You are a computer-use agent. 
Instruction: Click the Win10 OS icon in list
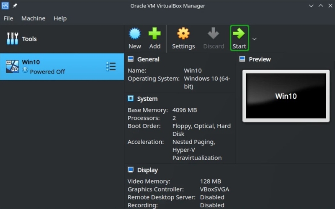(12, 66)
